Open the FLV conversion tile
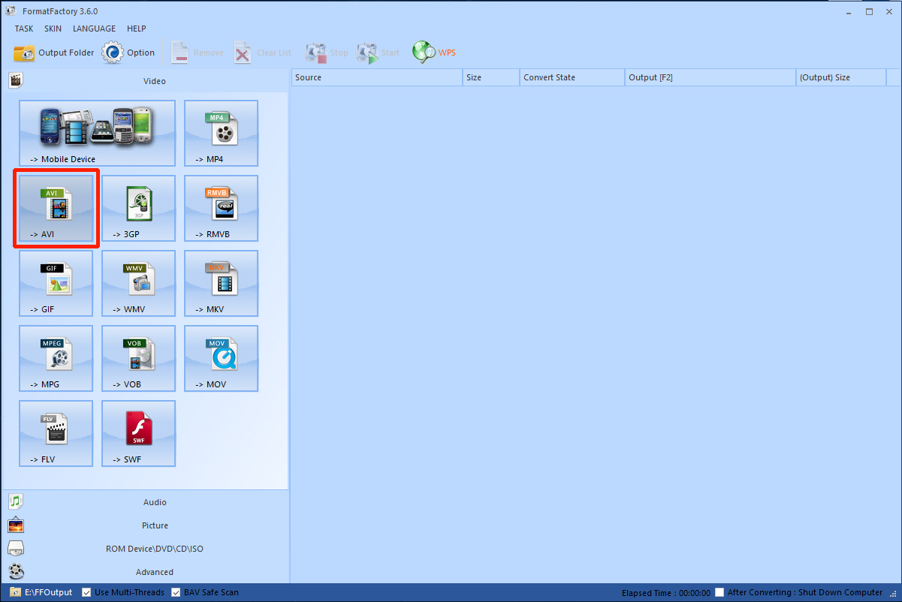The image size is (902, 602). (x=56, y=433)
